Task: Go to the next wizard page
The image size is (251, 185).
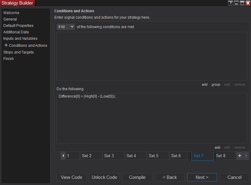Action: (202, 177)
